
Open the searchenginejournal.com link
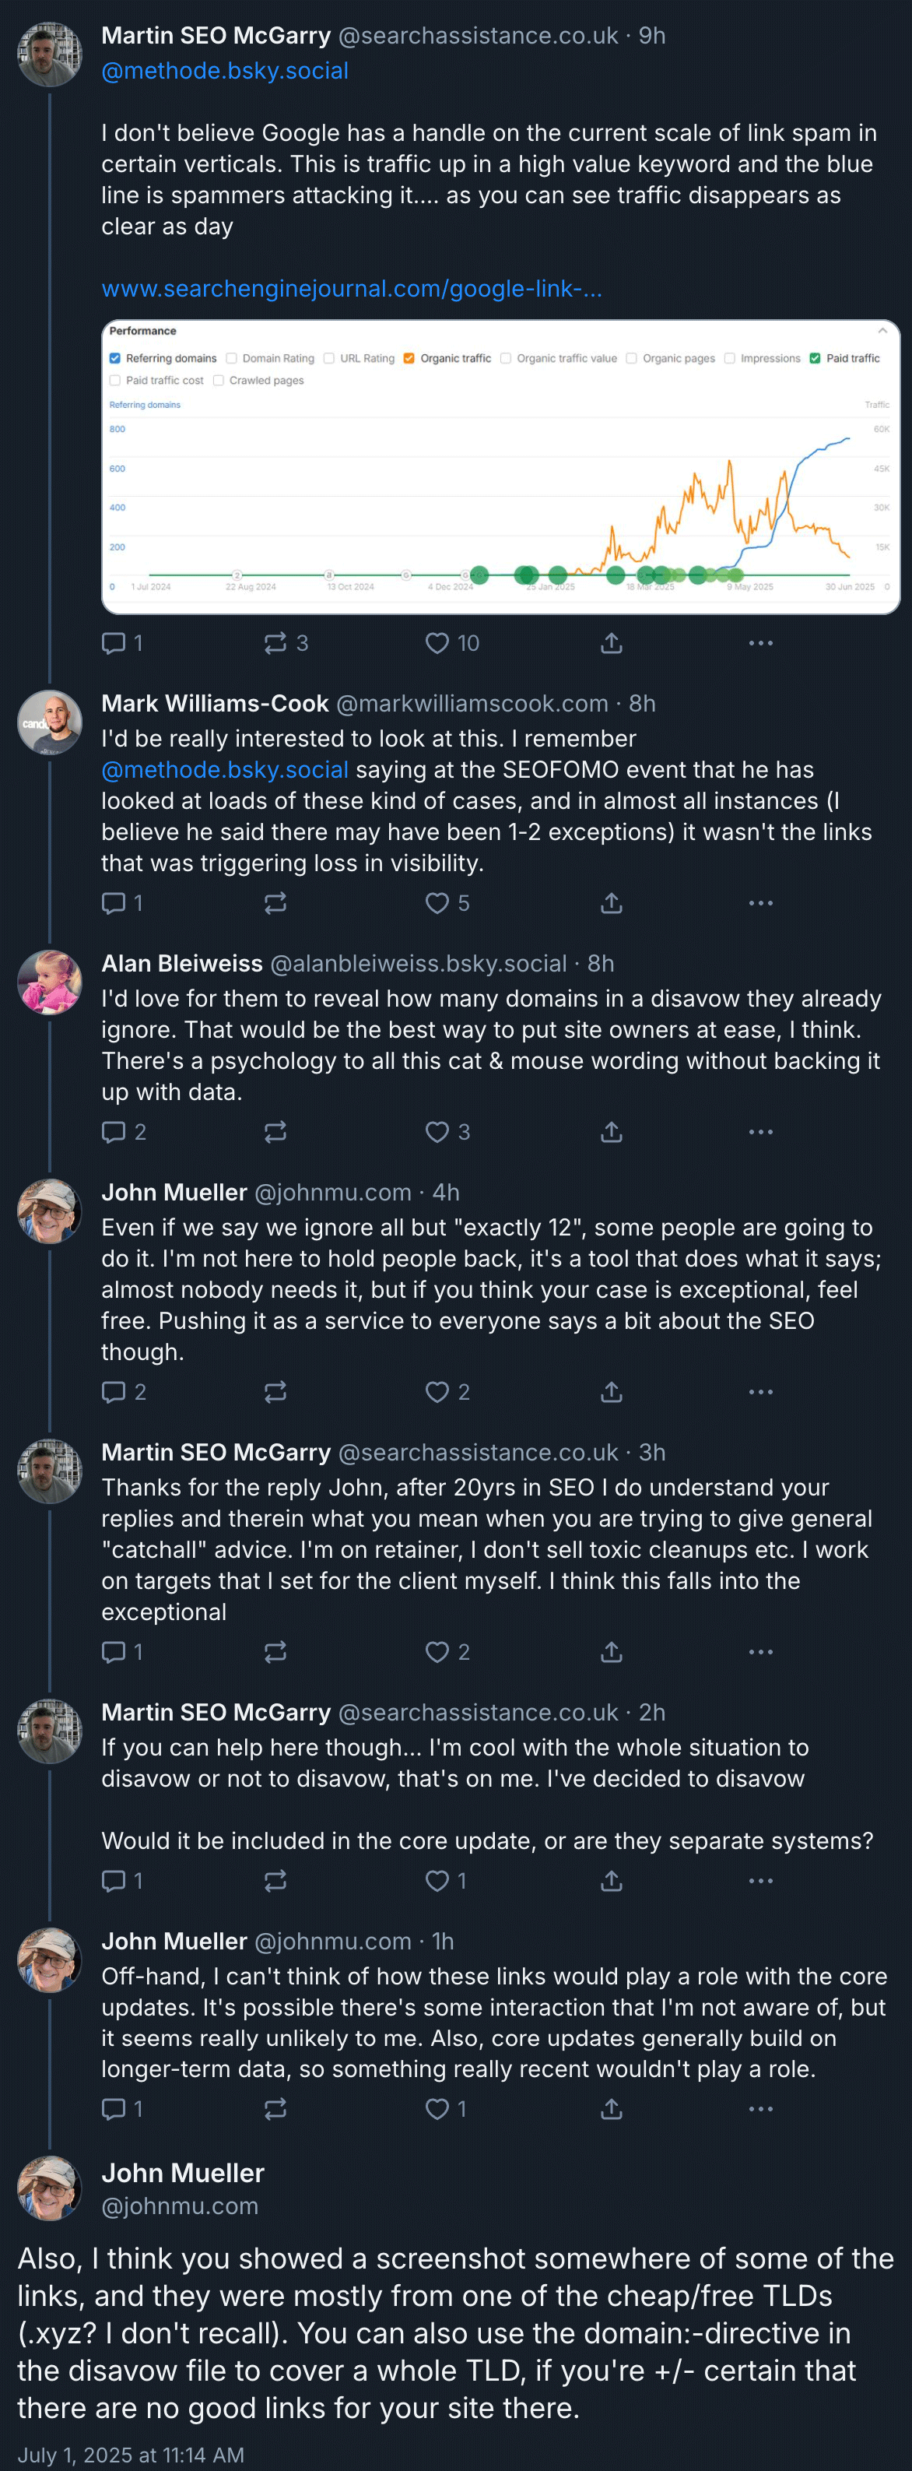[352, 289]
